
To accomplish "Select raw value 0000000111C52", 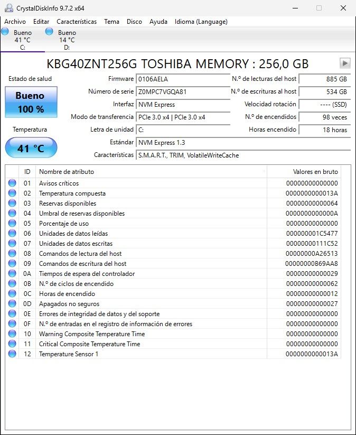I will 312,243.
